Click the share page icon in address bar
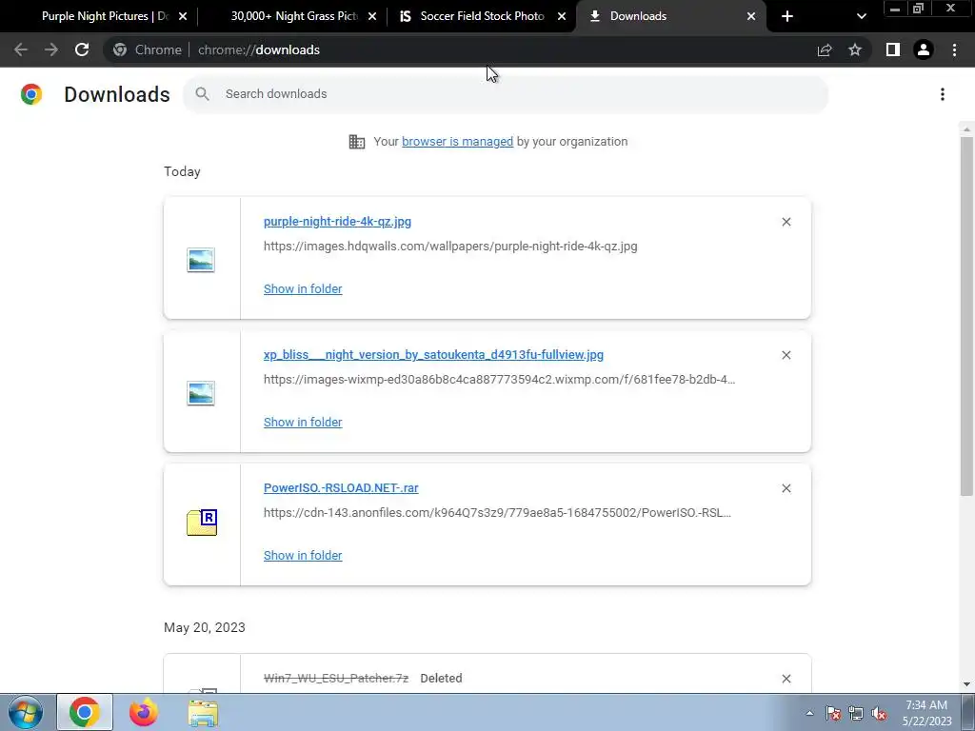 [x=825, y=49]
